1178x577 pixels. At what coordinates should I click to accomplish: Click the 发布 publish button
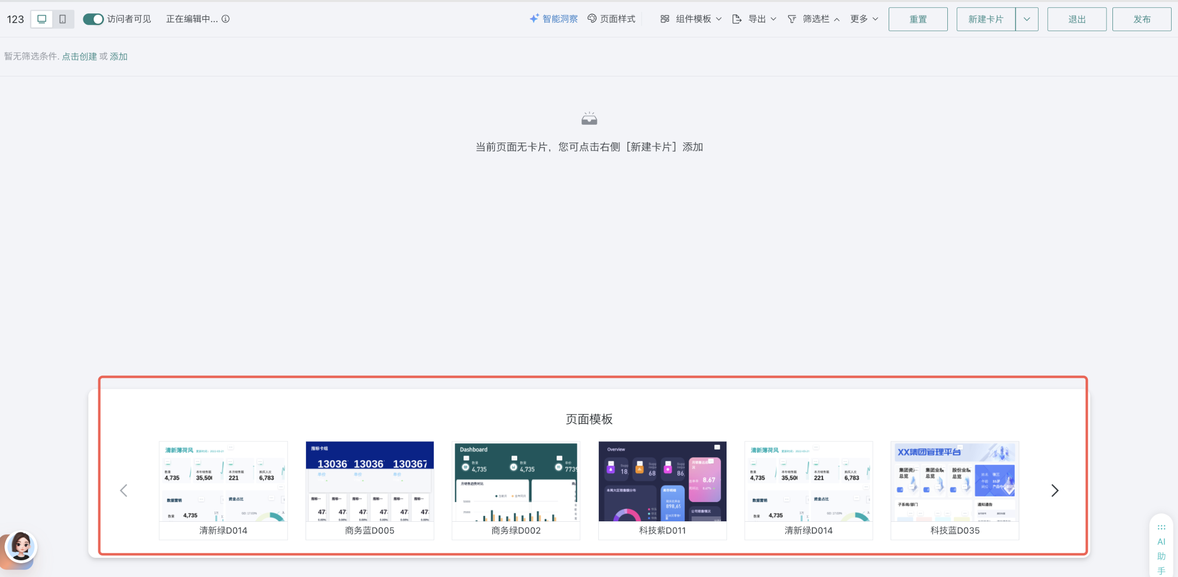(x=1142, y=19)
